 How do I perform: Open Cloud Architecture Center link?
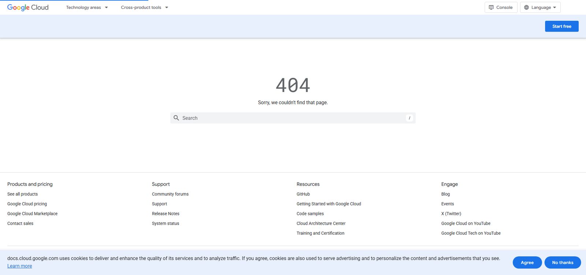coord(321,223)
